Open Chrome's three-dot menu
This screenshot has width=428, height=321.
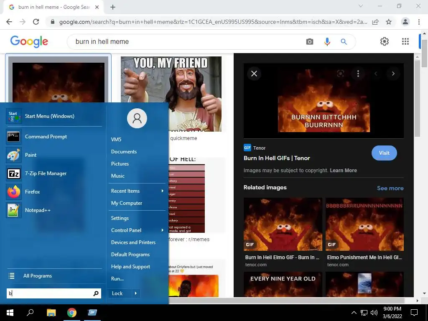tap(419, 22)
